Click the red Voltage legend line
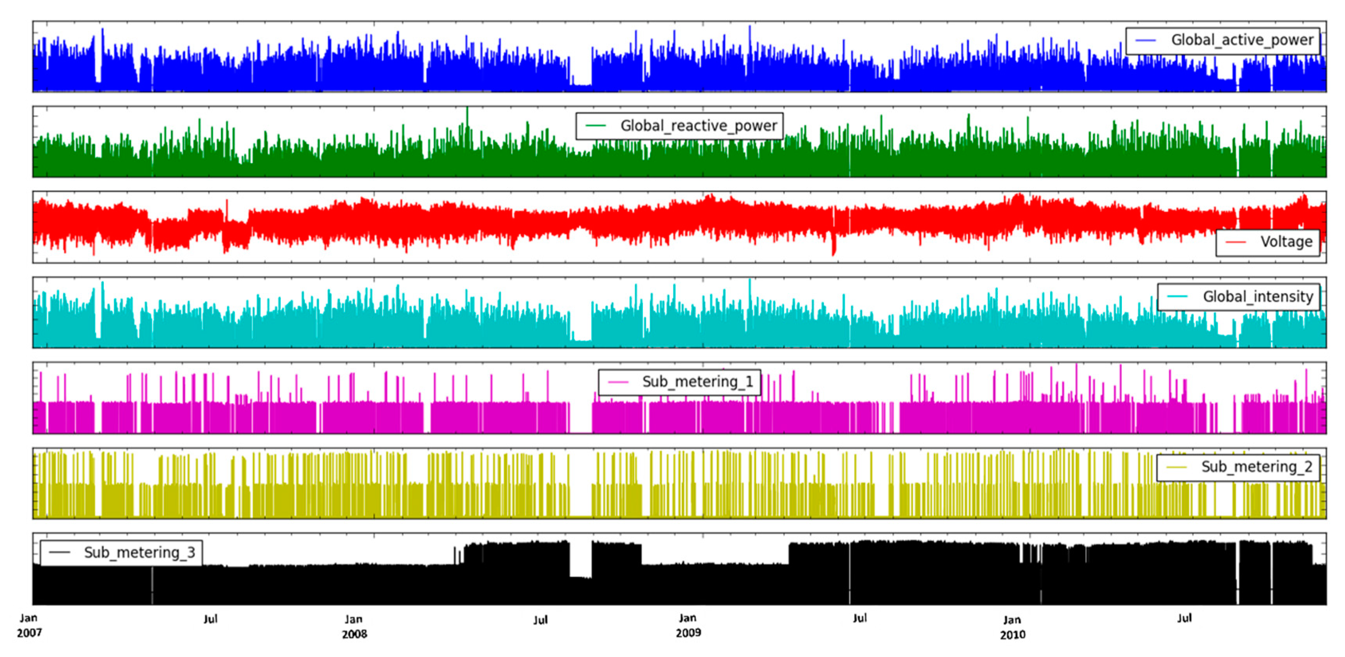The width and height of the screenshot is (1345, 657). pos(1235,242)
